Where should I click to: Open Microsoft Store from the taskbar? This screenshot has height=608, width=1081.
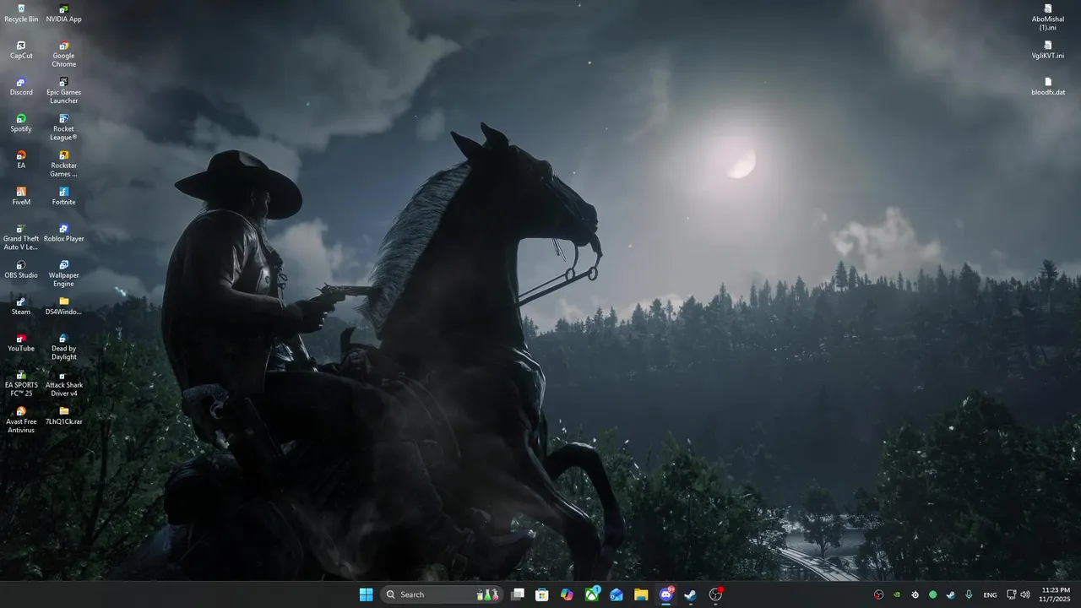pyautogui.click(x=542, y=594)
